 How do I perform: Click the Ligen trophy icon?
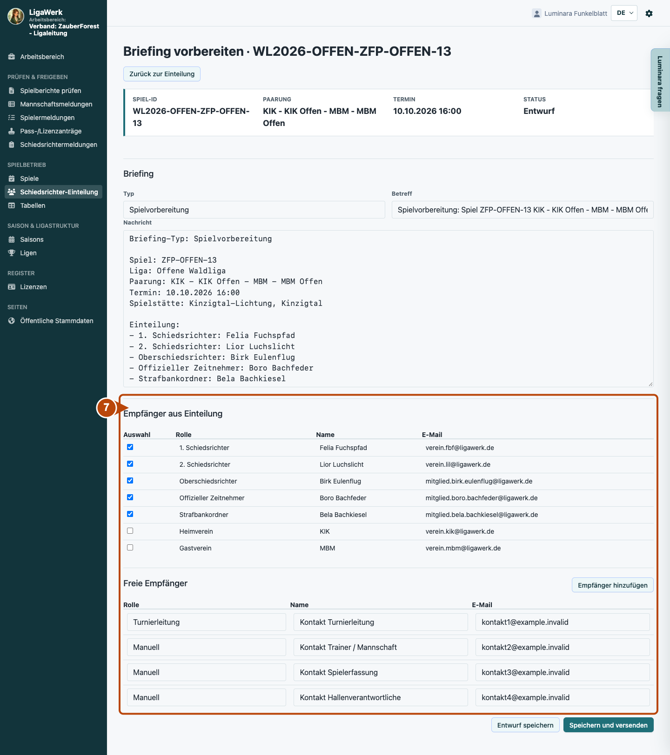[x=12, y=253]
